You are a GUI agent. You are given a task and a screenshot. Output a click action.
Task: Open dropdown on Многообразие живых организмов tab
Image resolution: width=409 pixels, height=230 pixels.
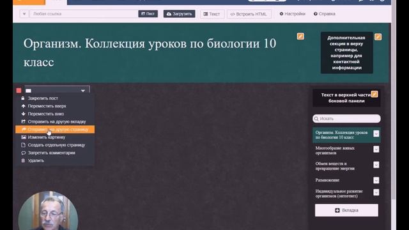click(376, 149)
